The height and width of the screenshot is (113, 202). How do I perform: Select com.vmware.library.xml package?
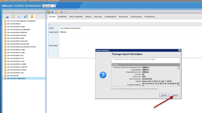[15, 73]
